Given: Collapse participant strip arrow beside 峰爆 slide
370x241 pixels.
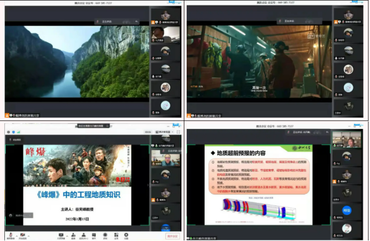Looking at the screenshot, I should (x=148, y=185).
